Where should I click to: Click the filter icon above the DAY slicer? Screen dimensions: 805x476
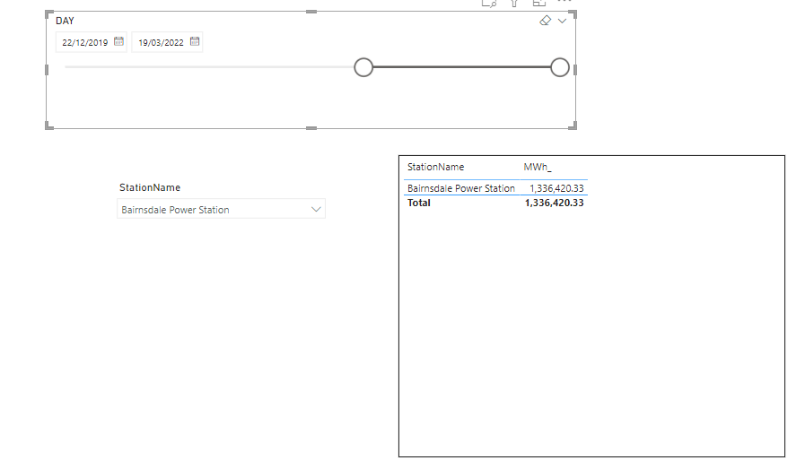point(514,3)
